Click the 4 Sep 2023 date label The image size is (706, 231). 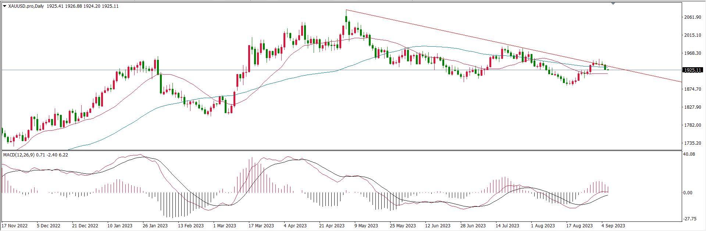(x=613, y=225)
